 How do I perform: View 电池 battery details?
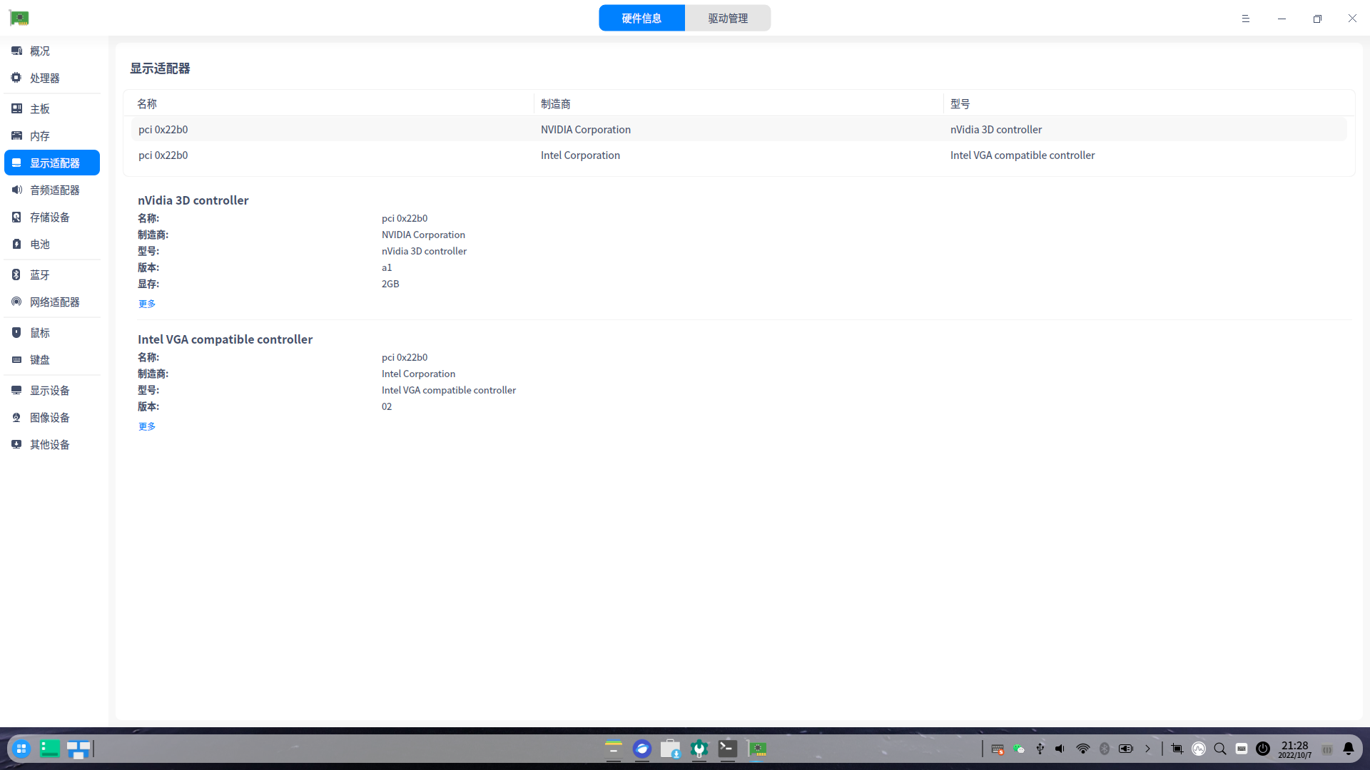(x=52, y=245)
